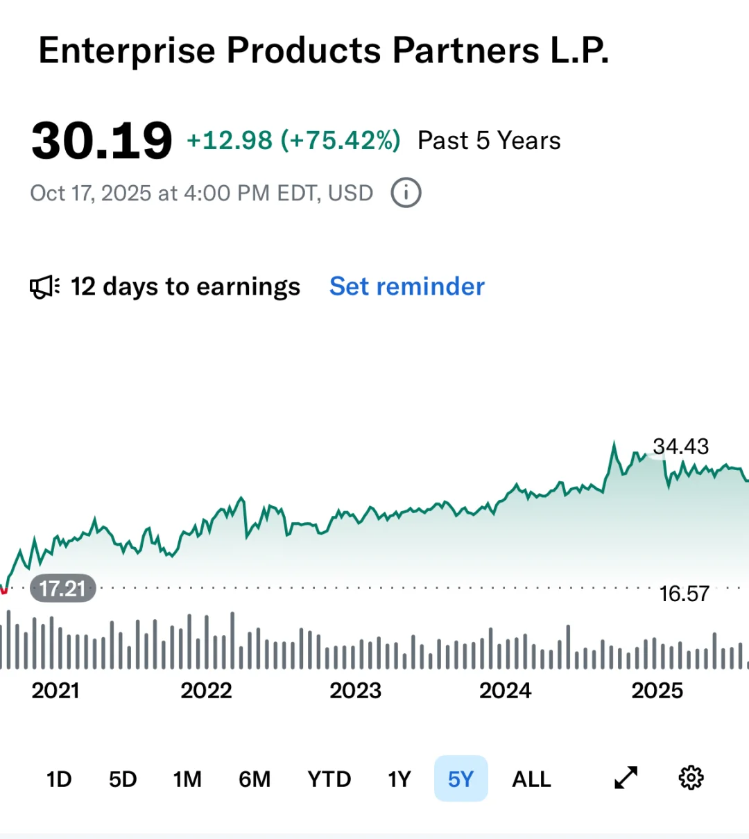Click the info icon beside the date
Viewport: 749px width, 839px height.
pyautogui.click(x=406, y=193)
